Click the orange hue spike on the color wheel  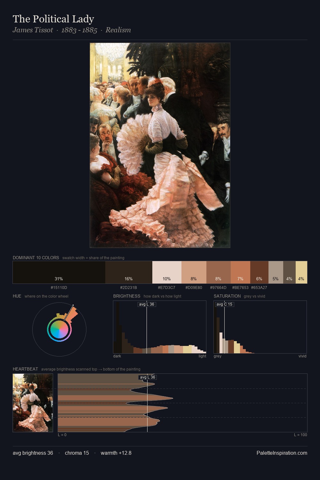72,314
